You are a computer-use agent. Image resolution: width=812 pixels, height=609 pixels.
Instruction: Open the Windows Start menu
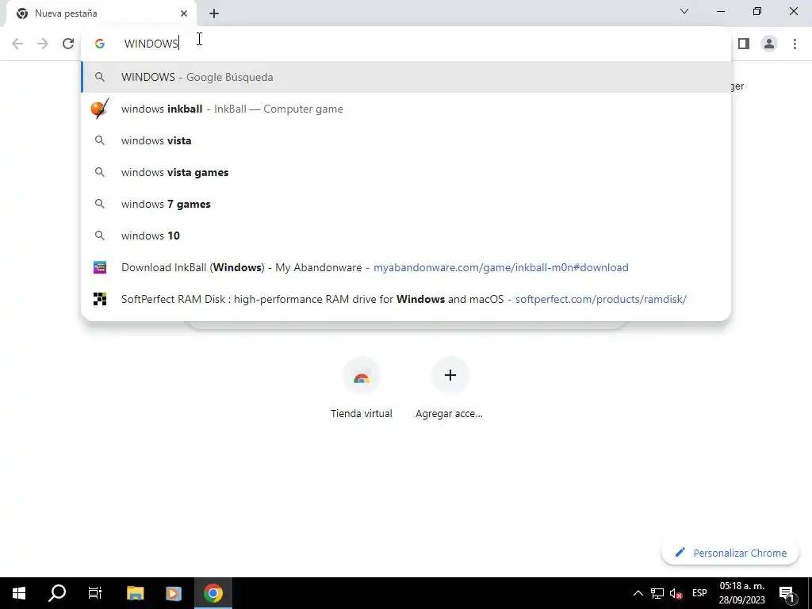pyautogui.click(x=19, y=593)
